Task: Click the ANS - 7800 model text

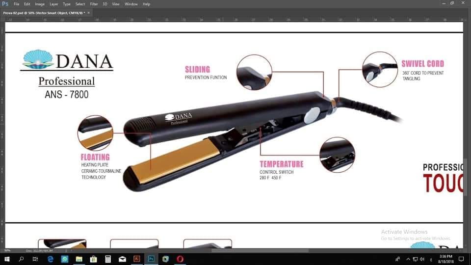Action: click(67, 95)
